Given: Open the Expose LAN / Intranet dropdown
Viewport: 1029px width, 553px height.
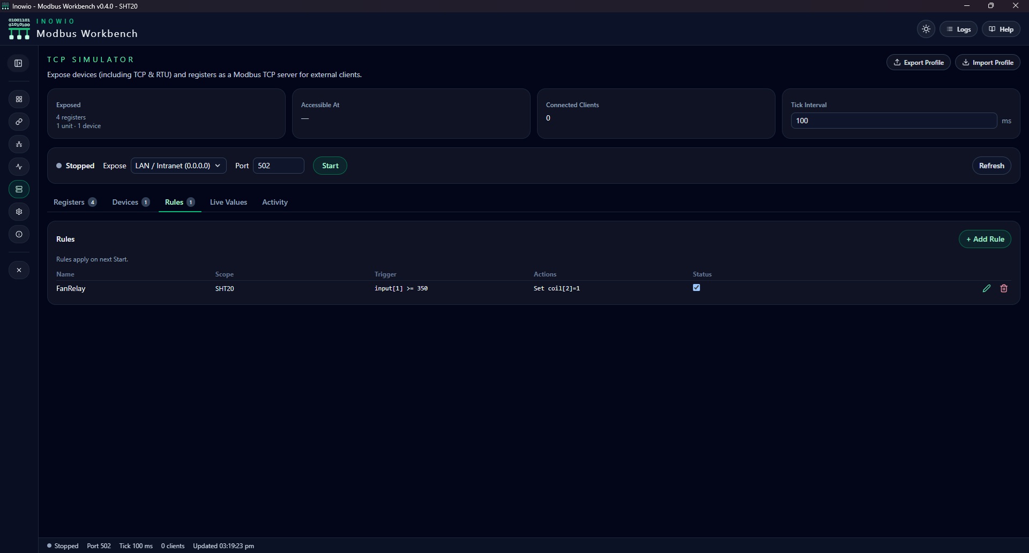Looking at the screenshot, I should (178, 166).
